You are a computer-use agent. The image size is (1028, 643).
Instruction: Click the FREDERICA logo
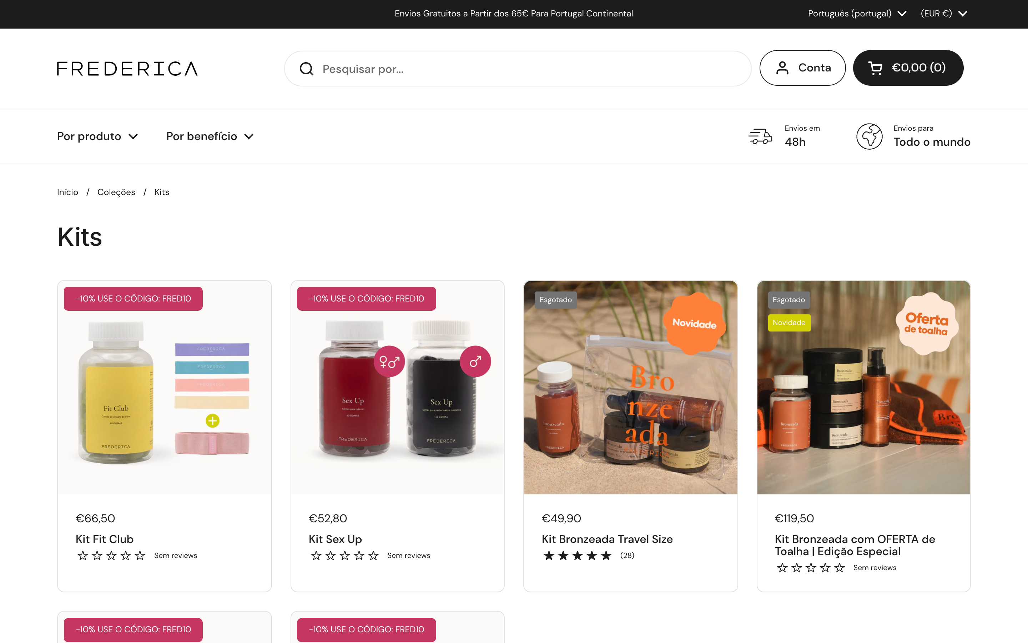pyautogui.click(x=127, y=69)
